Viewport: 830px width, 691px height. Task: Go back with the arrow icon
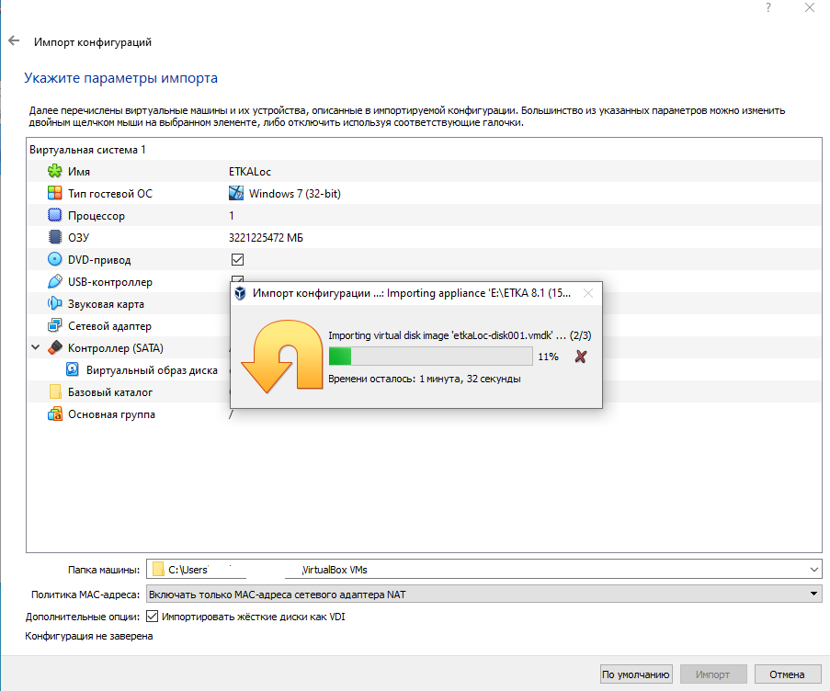tap(14, 40)
